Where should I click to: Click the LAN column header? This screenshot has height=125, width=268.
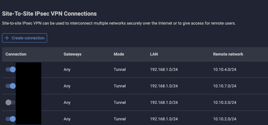[x=154, y=54]
